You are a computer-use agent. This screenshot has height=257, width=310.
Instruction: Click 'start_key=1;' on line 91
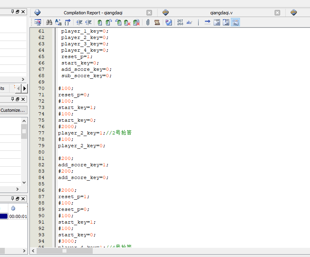[x=77, y=222]
